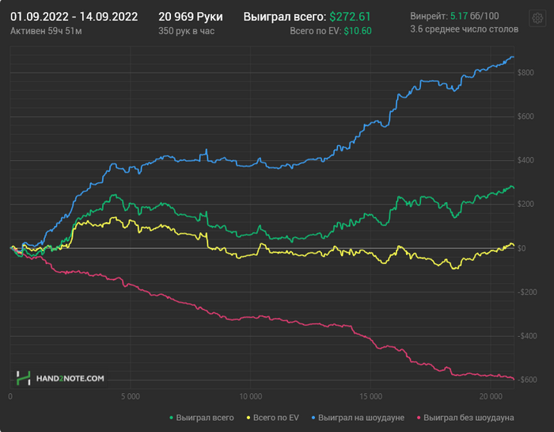Click the HAND2NOTE.COM watermark text
This screenshot has height=432, width=554.
point(70,379)
